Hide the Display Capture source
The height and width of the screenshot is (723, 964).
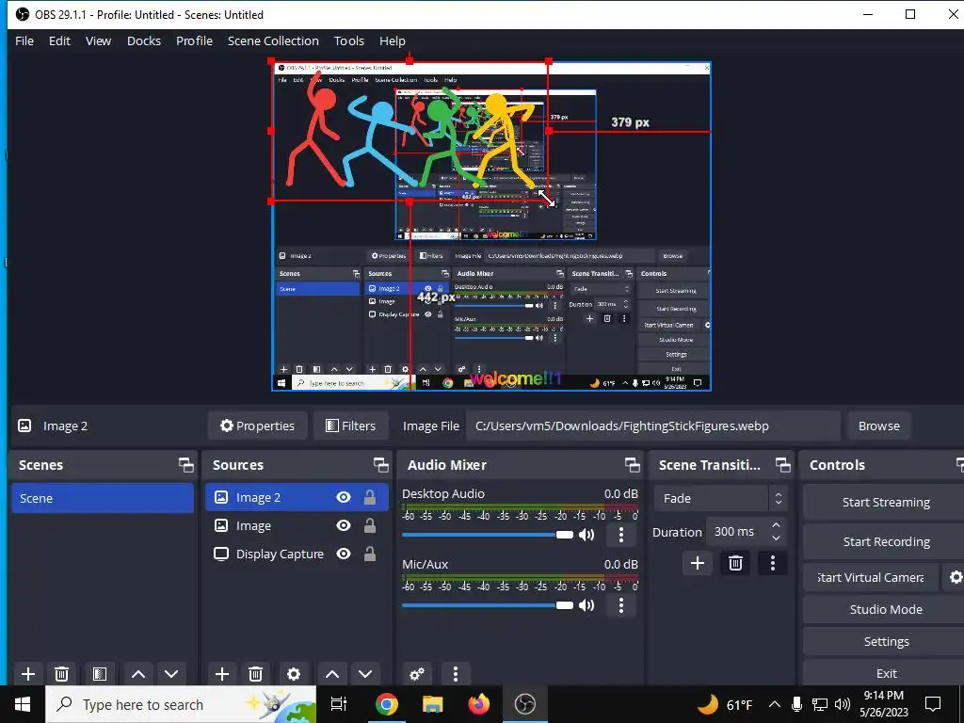(344, 554)
